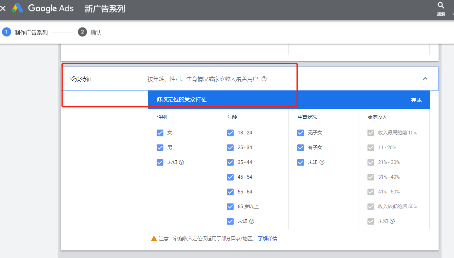The image size is (454, 258).
Task: Click help icon next to parental 未知
Action: [322, 162]
